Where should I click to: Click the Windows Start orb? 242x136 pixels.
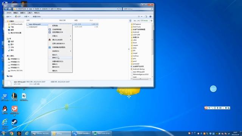(3, 133)
